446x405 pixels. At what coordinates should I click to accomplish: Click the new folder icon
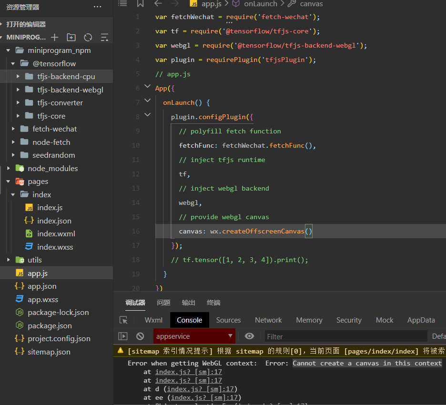[x=71, y=37]
